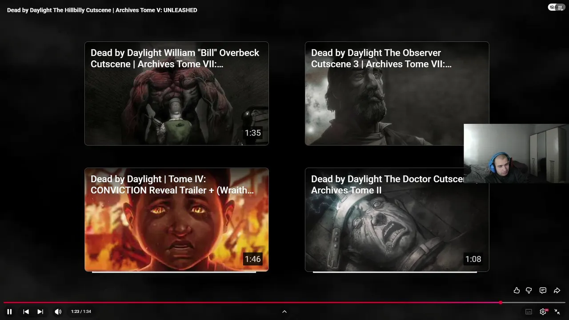Click the unplayed end of progress bar
The image size is (569, 320).
pos(533,303)
